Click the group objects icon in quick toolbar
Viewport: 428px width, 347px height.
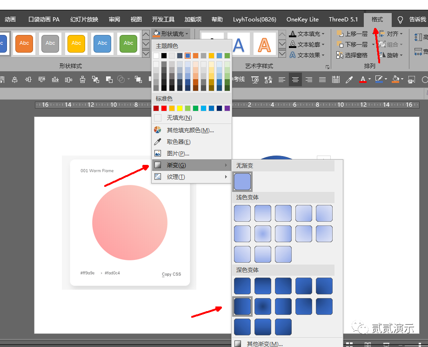[x=95, y=80]
